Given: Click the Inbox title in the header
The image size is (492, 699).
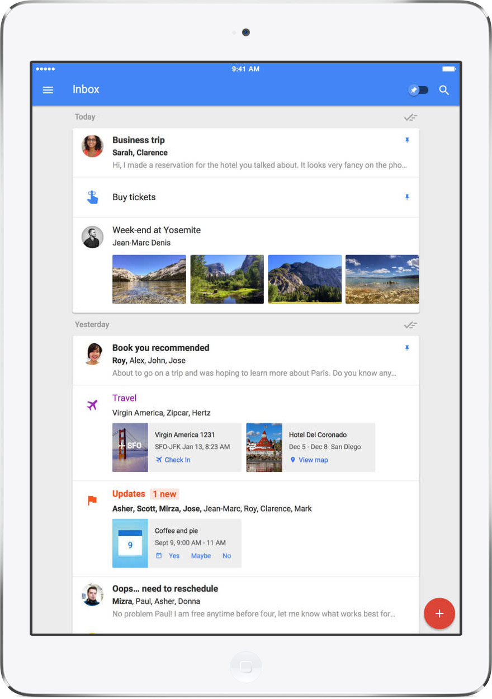Looking at the screenshot, I should [x=86, y=89].
